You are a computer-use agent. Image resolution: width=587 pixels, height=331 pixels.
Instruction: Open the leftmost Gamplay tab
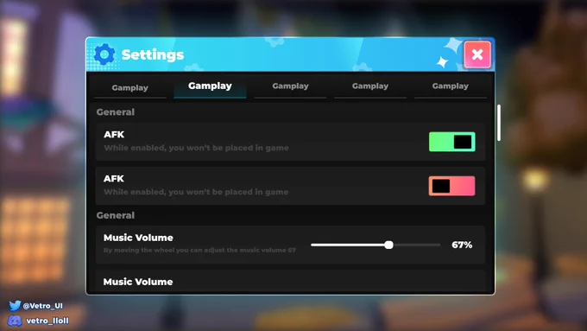pos(129,87)
